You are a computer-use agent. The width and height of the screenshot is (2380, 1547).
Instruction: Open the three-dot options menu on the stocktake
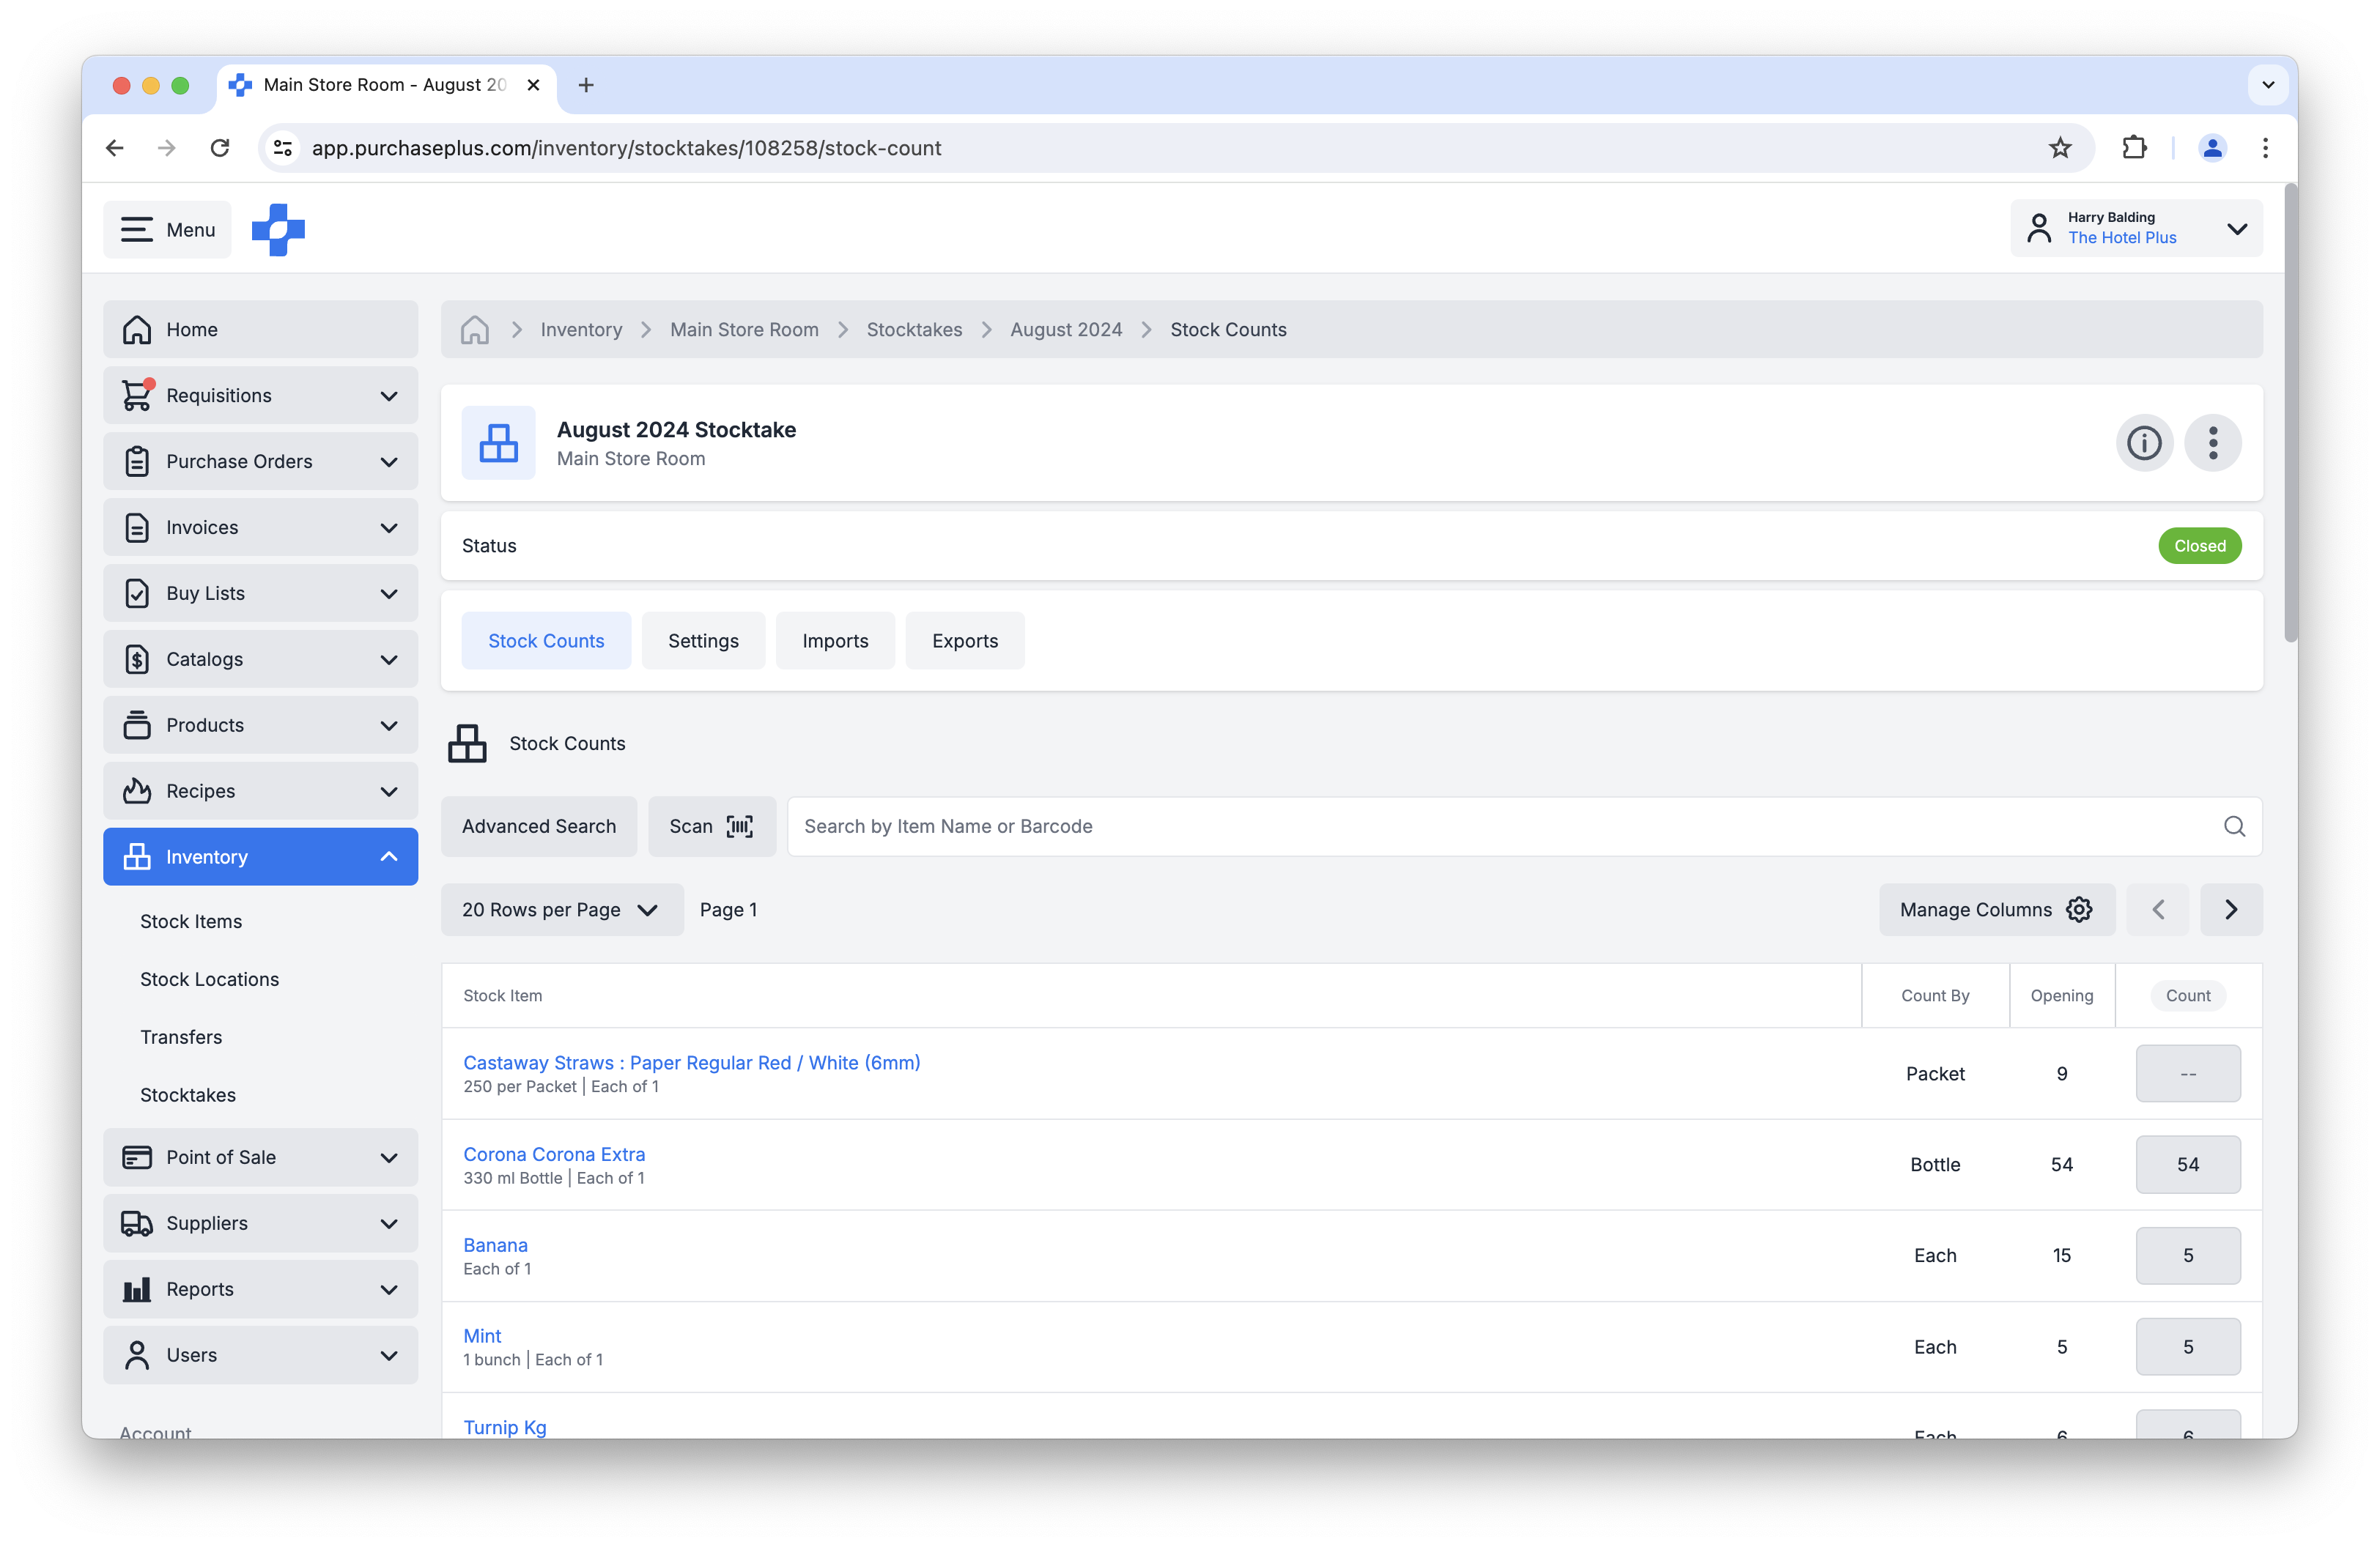[2213, 442]
